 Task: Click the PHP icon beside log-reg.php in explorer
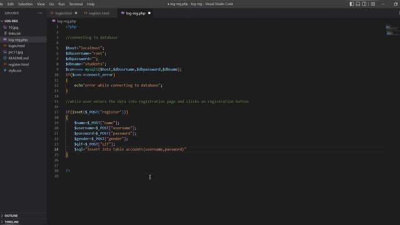[x=5, y=39]
